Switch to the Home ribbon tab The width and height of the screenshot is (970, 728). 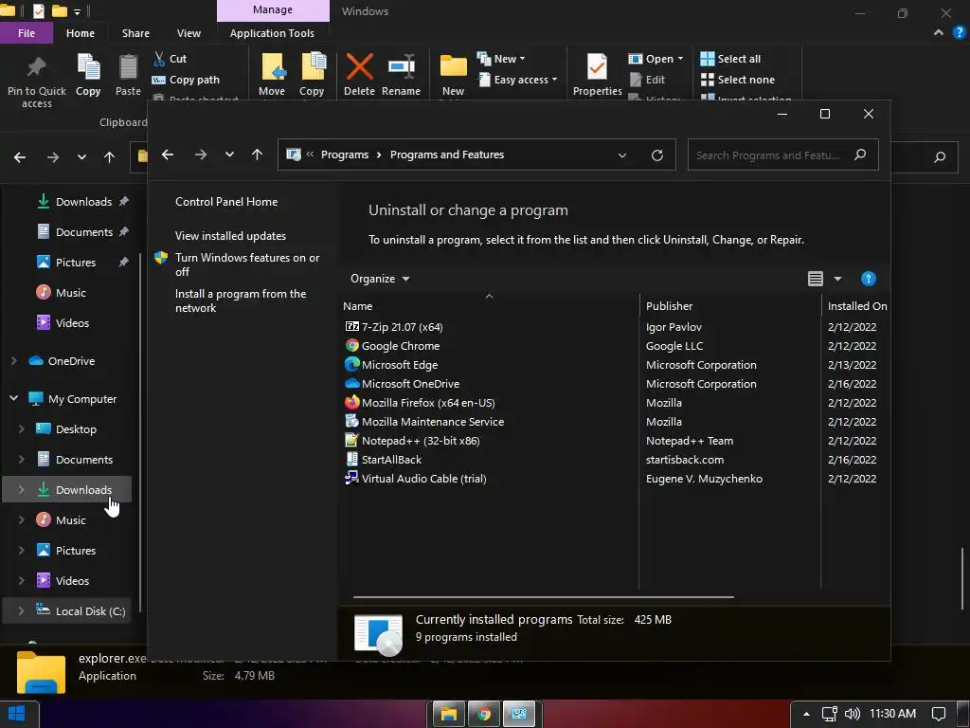coord(81,33)
